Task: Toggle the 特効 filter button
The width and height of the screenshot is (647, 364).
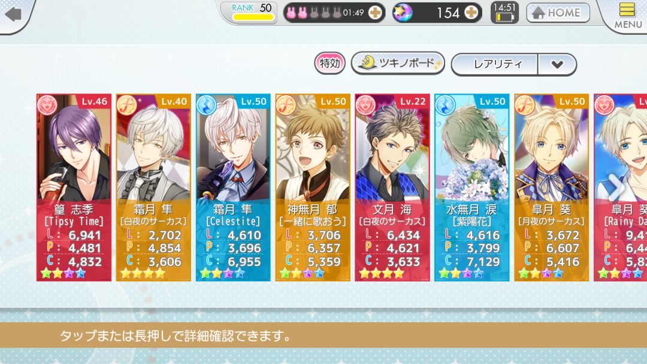Action: coord(330,64)
